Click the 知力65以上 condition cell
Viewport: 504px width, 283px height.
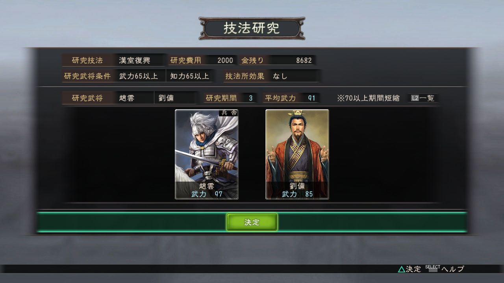[x=190, y=76]
